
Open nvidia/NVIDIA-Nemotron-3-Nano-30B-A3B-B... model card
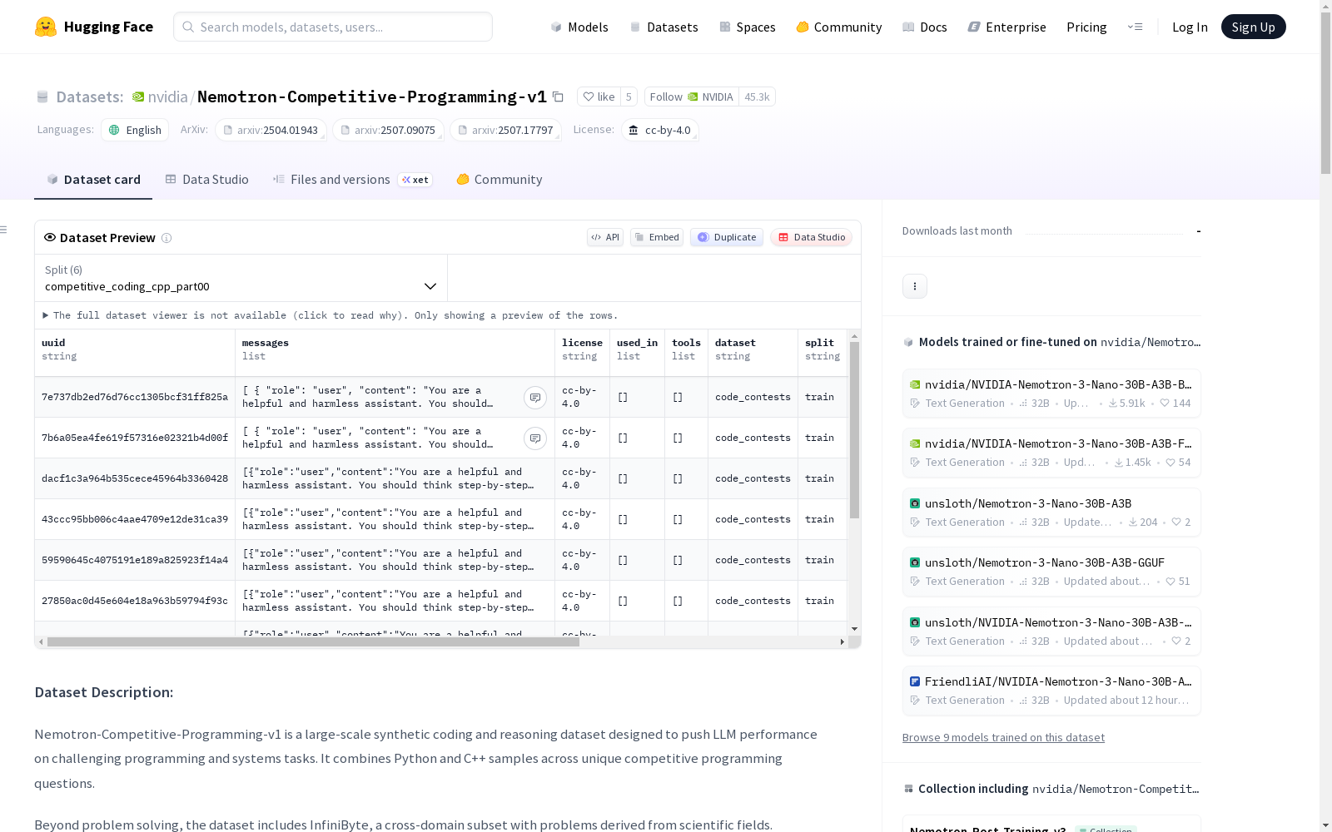click(x=1051, y=394)
